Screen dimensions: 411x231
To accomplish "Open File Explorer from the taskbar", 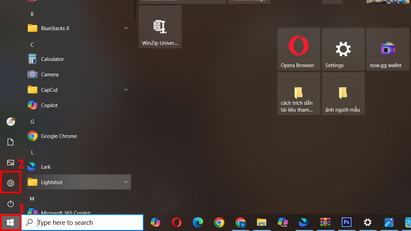I will [x=262, y=223].
